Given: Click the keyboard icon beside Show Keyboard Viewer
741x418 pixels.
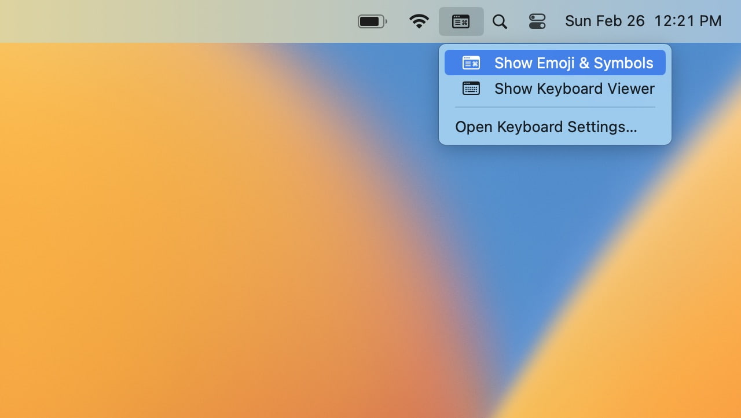Looking at the screenshot, I should [471, 88].
